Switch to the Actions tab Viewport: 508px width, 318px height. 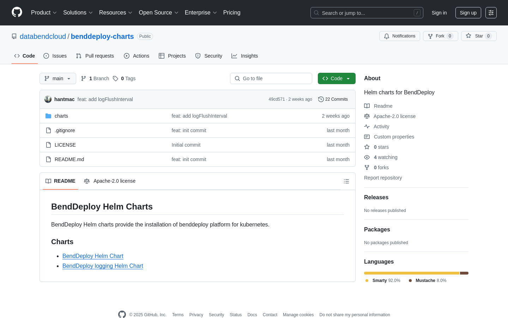click(x=137, y=56)
